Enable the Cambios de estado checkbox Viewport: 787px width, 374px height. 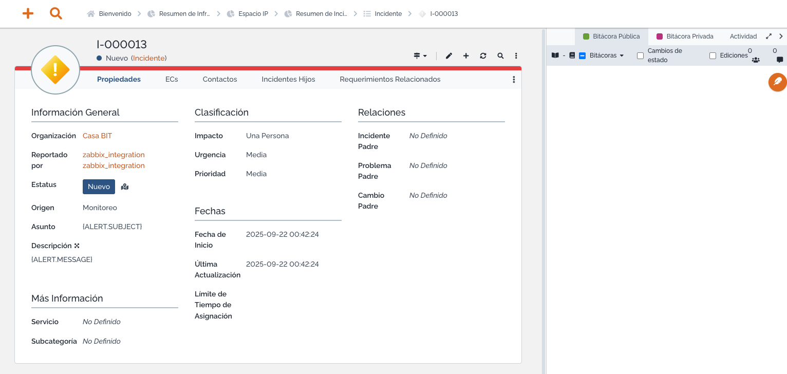tap(640, 55)
